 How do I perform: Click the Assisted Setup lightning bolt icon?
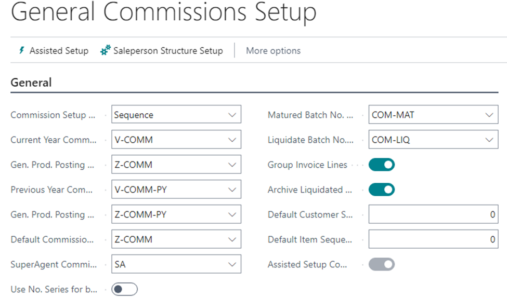pos(21,50)
